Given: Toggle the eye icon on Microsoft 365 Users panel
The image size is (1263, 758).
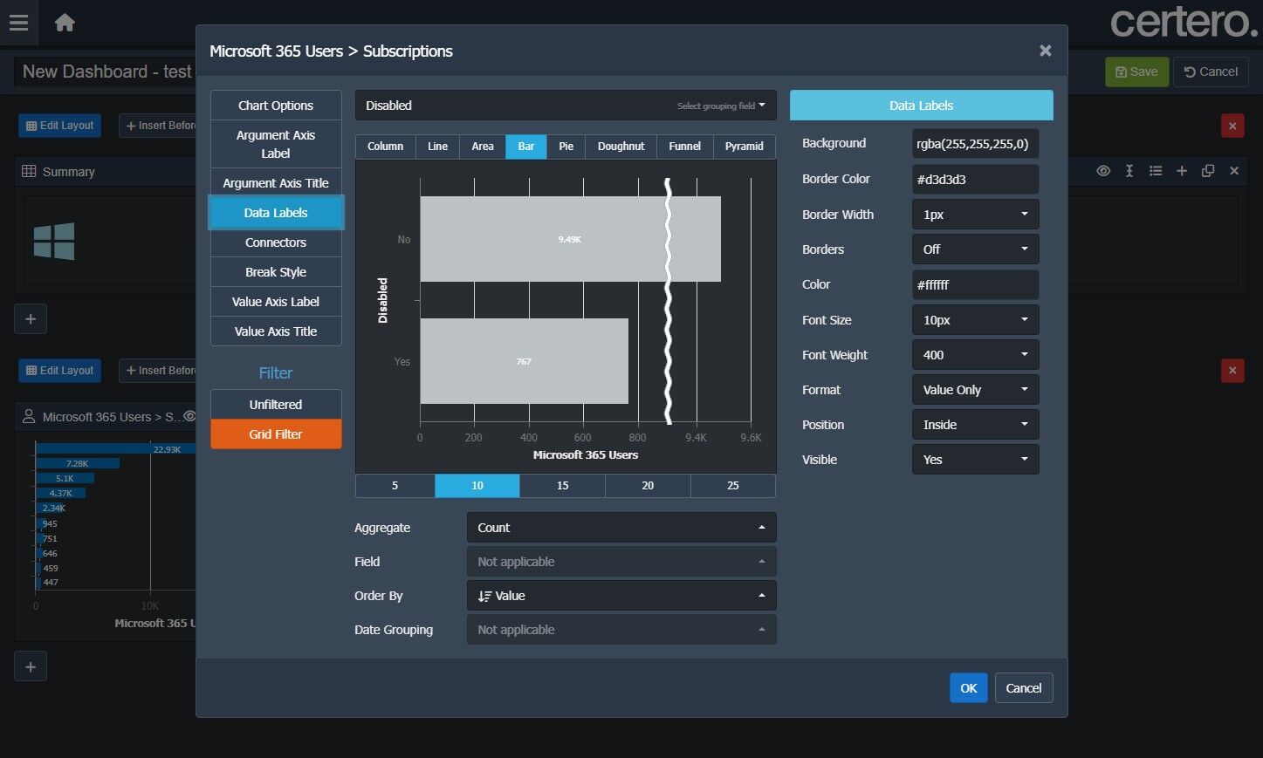Looking at the screenshot, I should point(189,416).
